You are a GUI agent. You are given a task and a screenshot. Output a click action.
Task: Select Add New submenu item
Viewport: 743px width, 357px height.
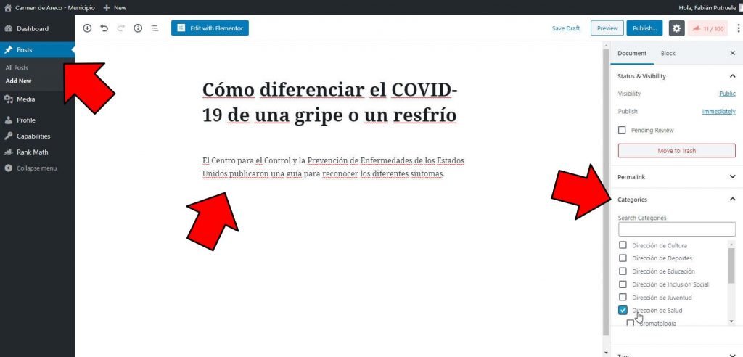18,81
